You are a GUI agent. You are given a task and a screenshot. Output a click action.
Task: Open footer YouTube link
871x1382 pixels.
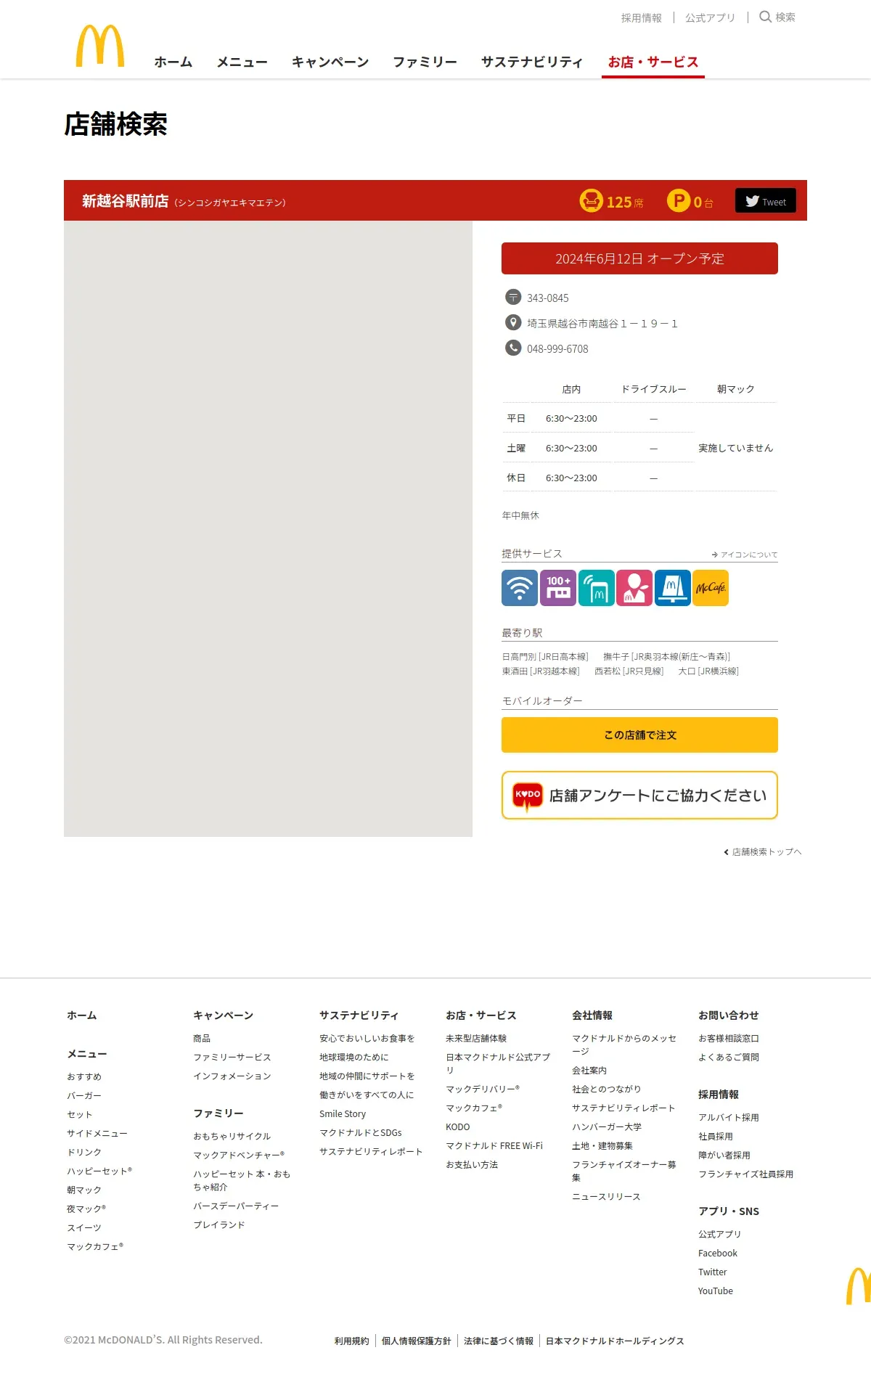(x=716, y=1291)
